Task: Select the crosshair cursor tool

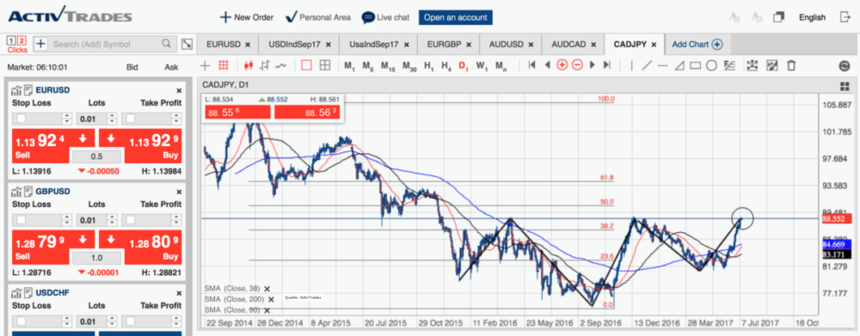Action: coord(206,66)
